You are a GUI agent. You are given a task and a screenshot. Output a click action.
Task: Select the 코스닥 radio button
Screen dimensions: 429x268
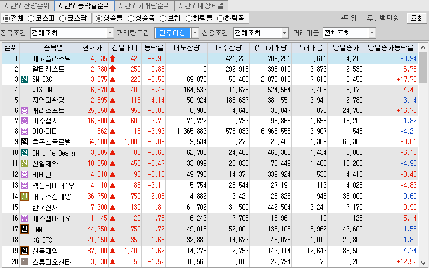(63, 19)
